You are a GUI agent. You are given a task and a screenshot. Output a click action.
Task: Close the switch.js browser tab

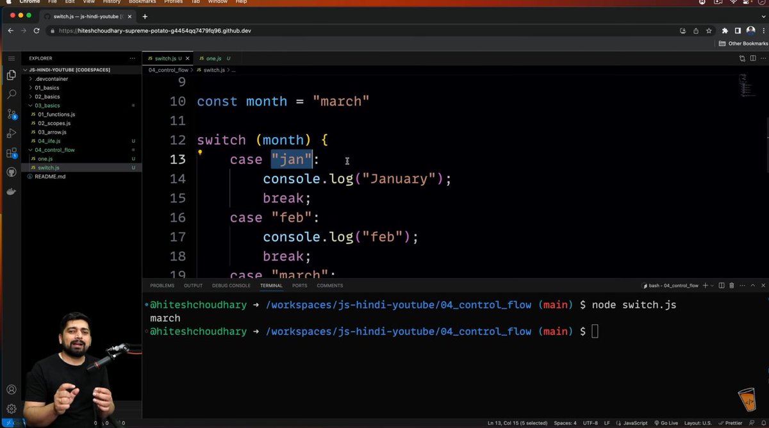pyautogui.click(x=131, y=16)
